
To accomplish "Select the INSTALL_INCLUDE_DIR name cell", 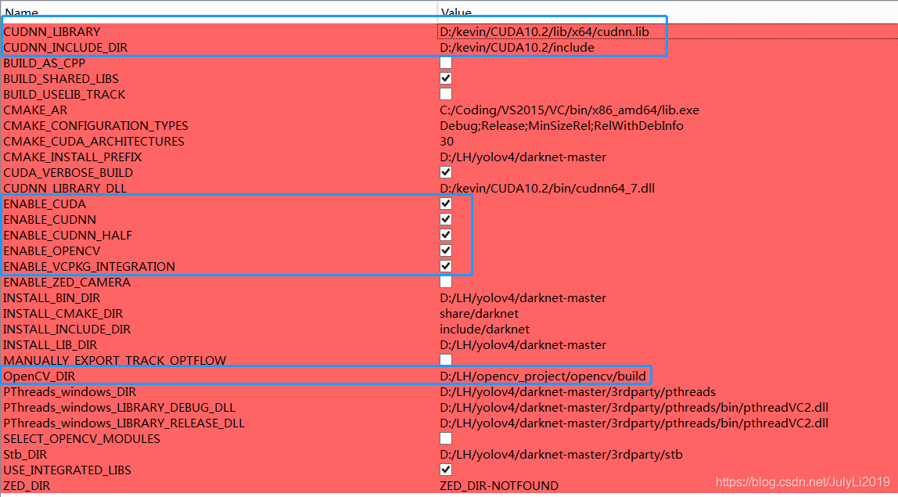I will click(67, 329).
